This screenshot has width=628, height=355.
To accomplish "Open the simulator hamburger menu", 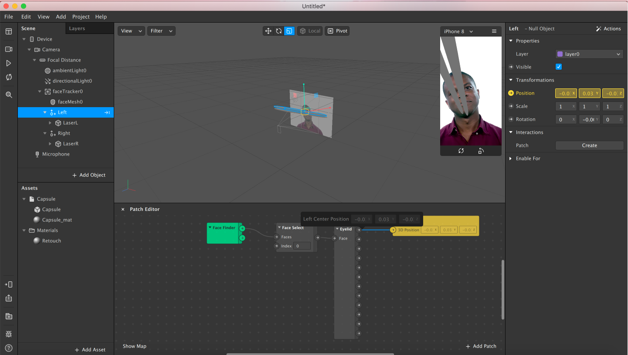I will [494, 31].
